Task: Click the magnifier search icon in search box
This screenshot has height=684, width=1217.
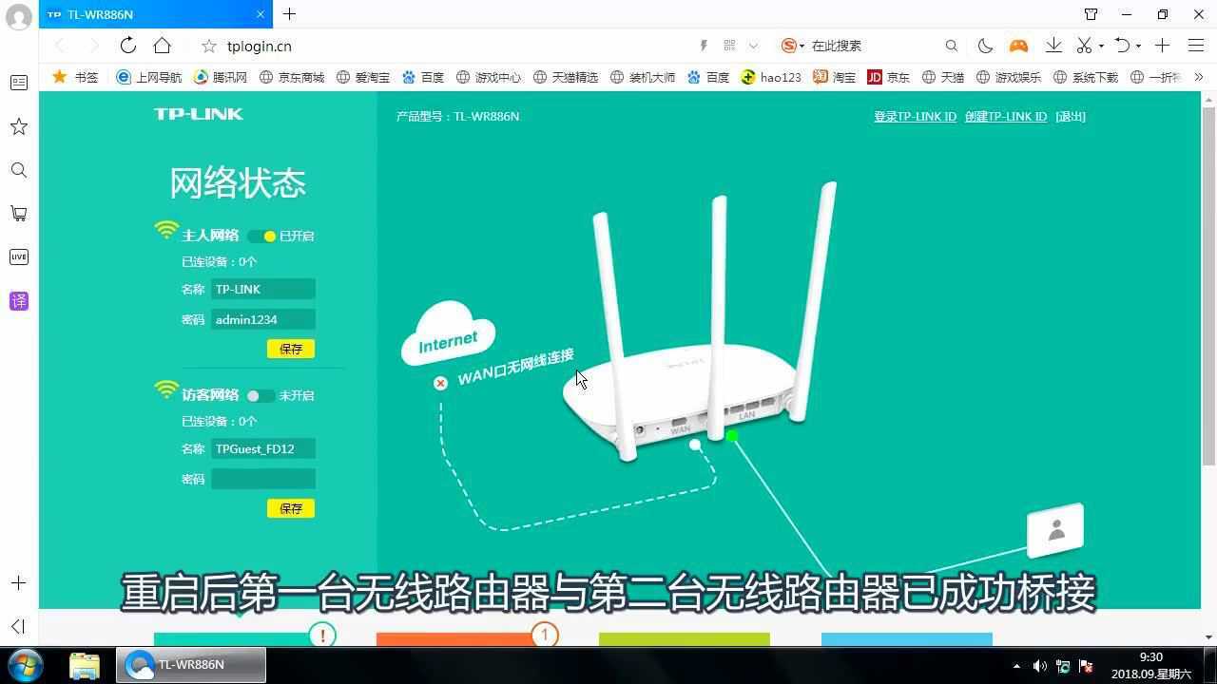Action: click(x=951, y=46)
